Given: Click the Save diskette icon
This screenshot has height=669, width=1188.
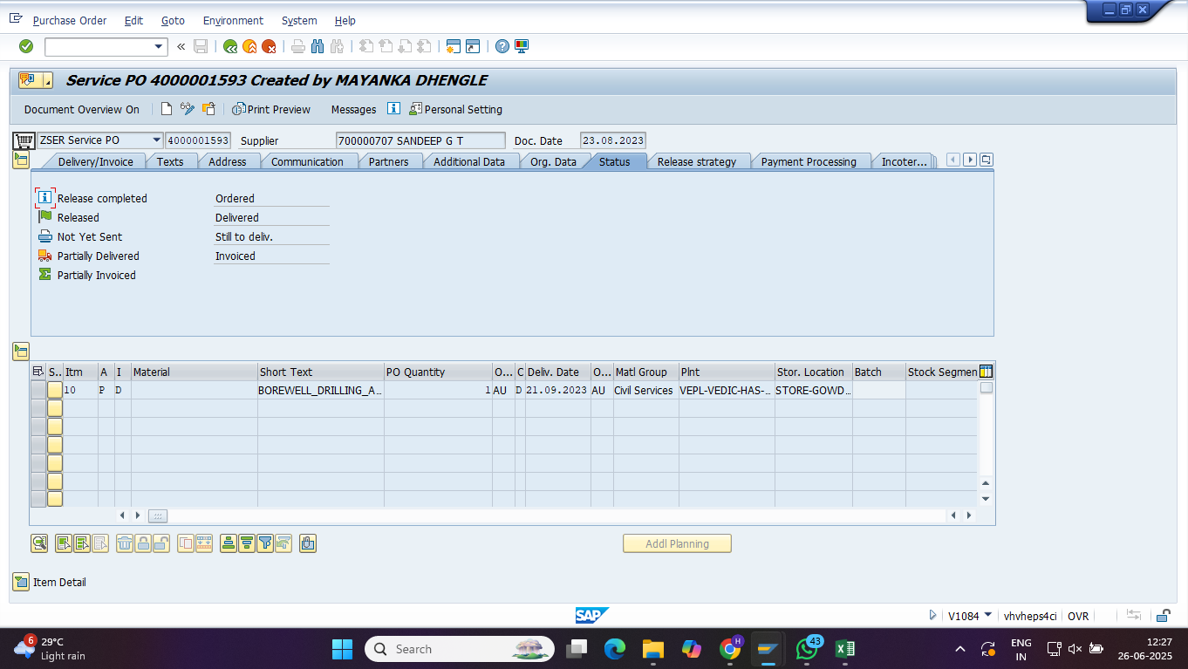Looking at the screenshot, I should pos(201,46).
